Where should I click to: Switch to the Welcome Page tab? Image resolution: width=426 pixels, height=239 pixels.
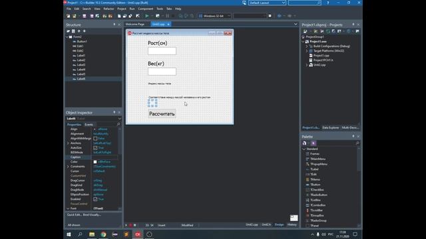click(x=135, y=25)
